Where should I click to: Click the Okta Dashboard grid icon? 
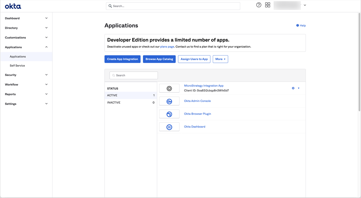pyautogui.click(x=169, y=127)
